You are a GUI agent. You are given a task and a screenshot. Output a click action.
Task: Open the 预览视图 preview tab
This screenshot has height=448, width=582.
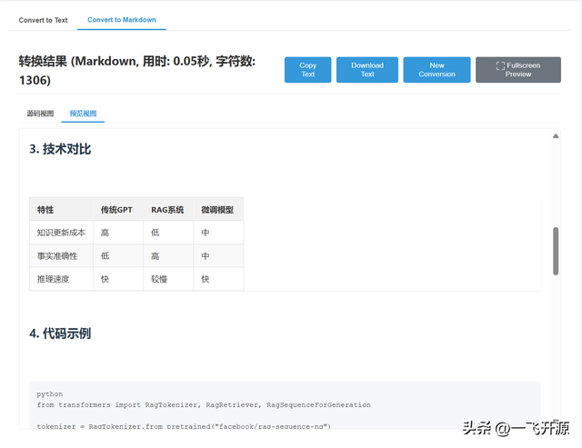(83, 114)
